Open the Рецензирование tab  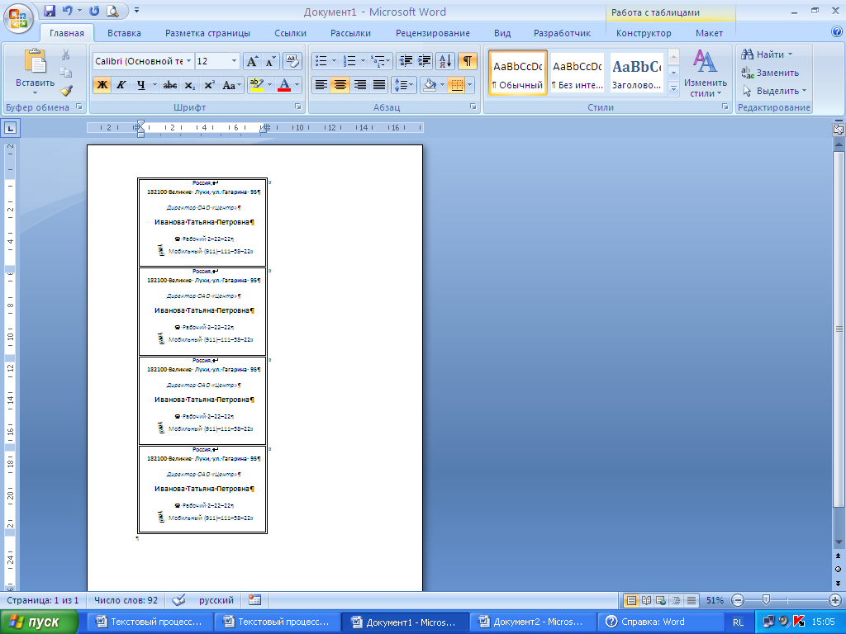point(433,33)
